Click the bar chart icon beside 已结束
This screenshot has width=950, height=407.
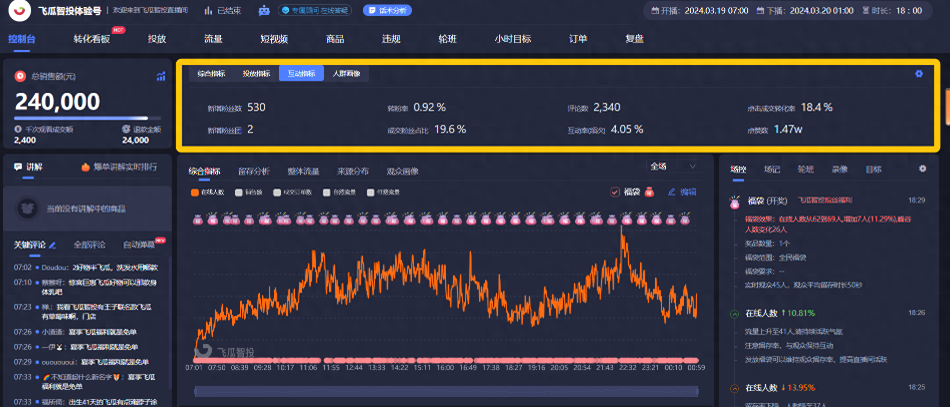[x=208, y=10]
